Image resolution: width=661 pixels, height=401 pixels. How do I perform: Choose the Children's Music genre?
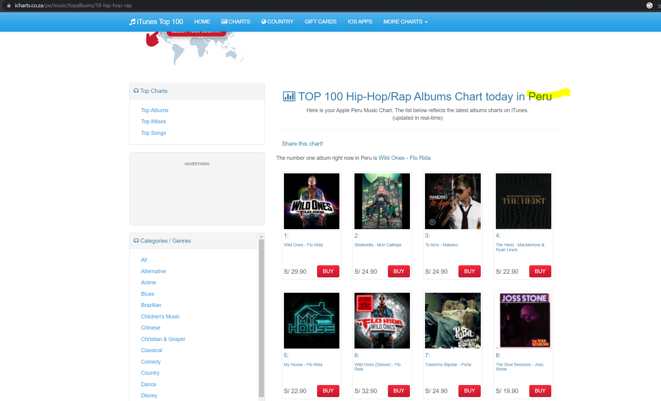click(160, 317)
